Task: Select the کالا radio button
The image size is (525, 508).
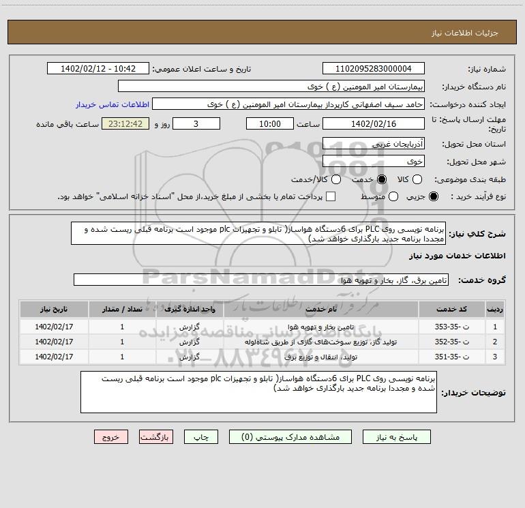Action: tap(417, 179)
